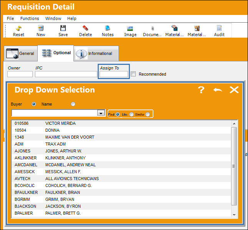Select the AKLINKNER row

tap(121, 158)
